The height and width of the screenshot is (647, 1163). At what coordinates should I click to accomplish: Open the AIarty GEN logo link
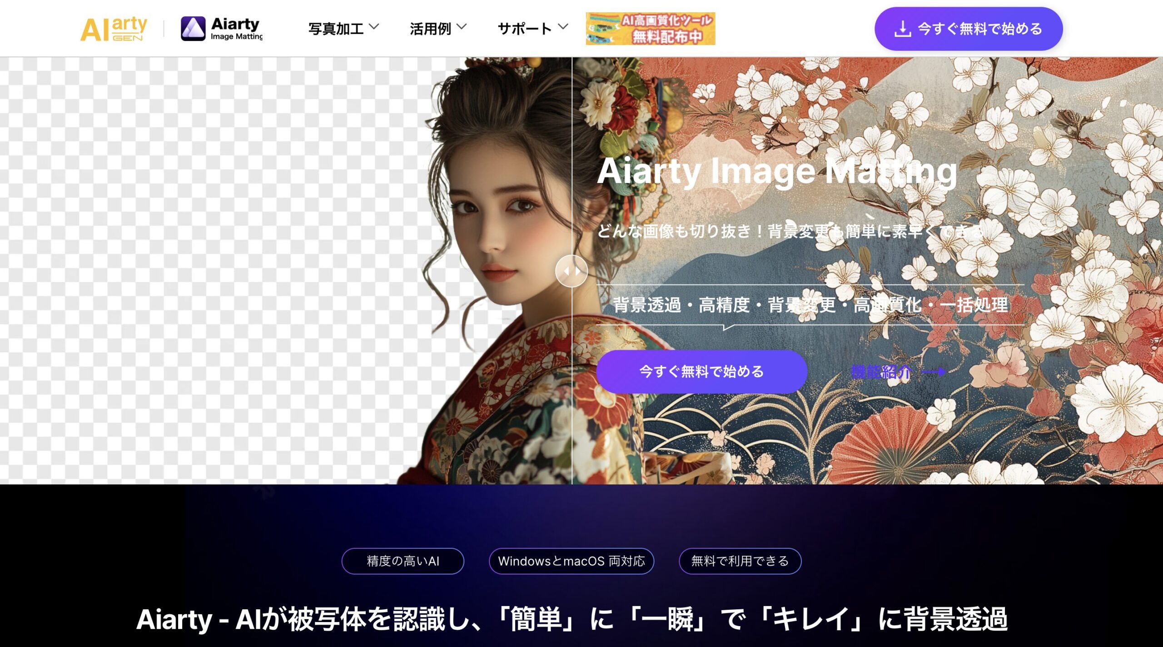click(114, 29)
